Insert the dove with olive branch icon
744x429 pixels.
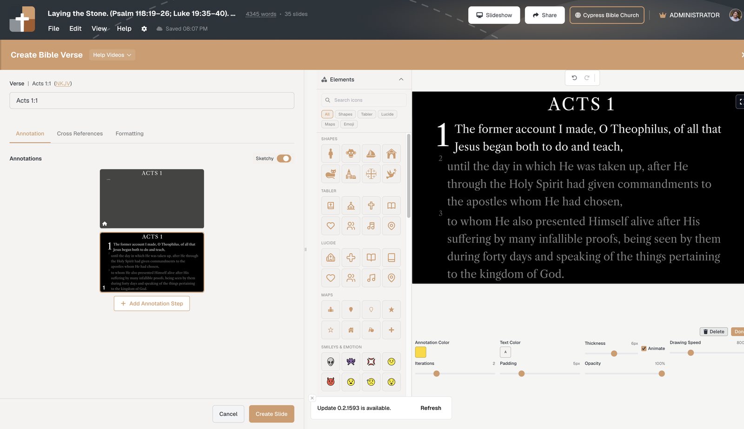coord(392,174)
